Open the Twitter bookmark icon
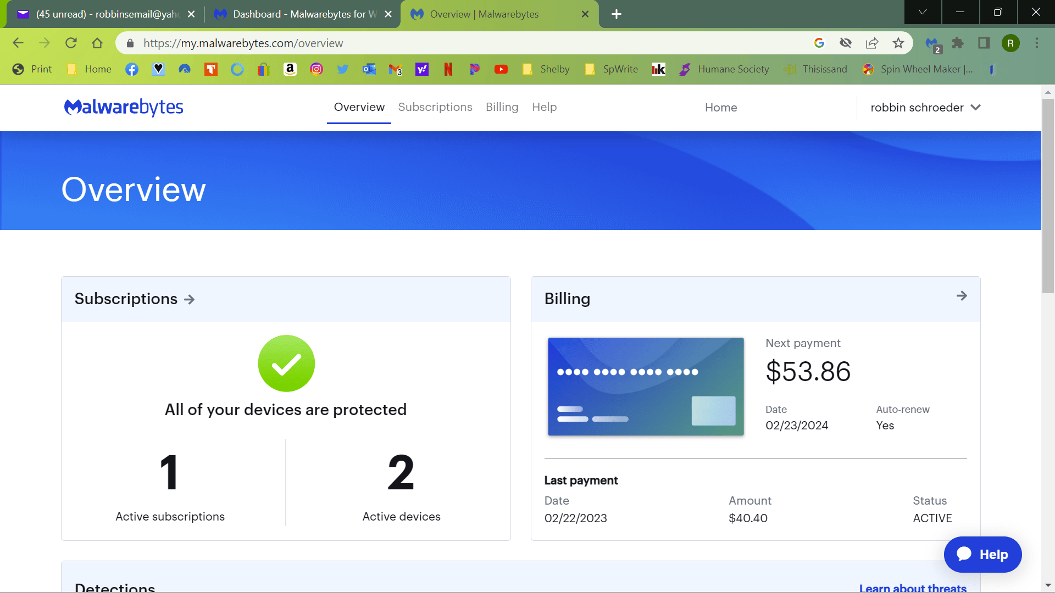This screenshot has width=1055, height=593. point(343,69)
